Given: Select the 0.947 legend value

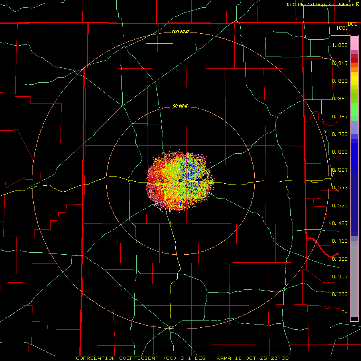Looking at the screenshot, I should [x=340, y=63].
